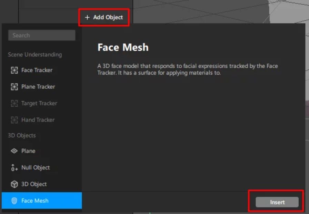This screenshot has height=214, width=309.
Task: Click the Hand Tracker icon
Action: coord(14,120)
